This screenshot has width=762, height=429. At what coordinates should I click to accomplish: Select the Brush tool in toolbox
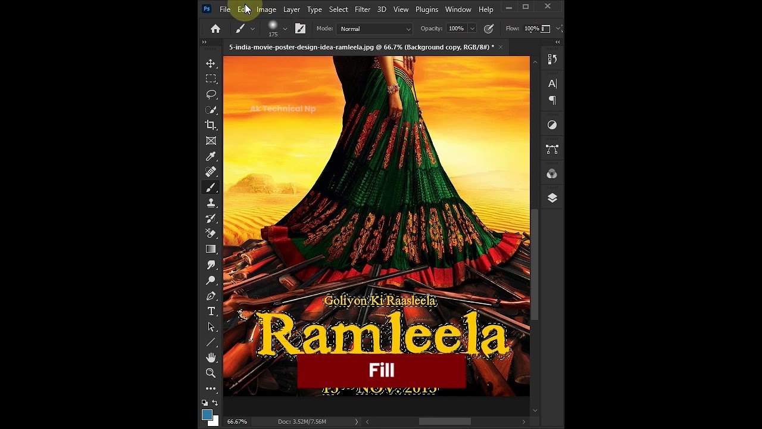(x=211, y=187)
